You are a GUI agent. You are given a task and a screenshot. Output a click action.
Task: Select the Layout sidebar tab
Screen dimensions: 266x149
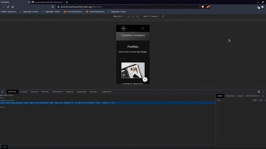[x=240, y=96]
